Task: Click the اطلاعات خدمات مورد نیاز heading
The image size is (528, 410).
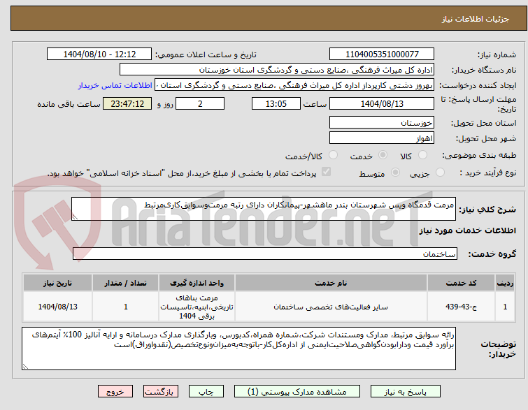Action: tap(467, 230)
